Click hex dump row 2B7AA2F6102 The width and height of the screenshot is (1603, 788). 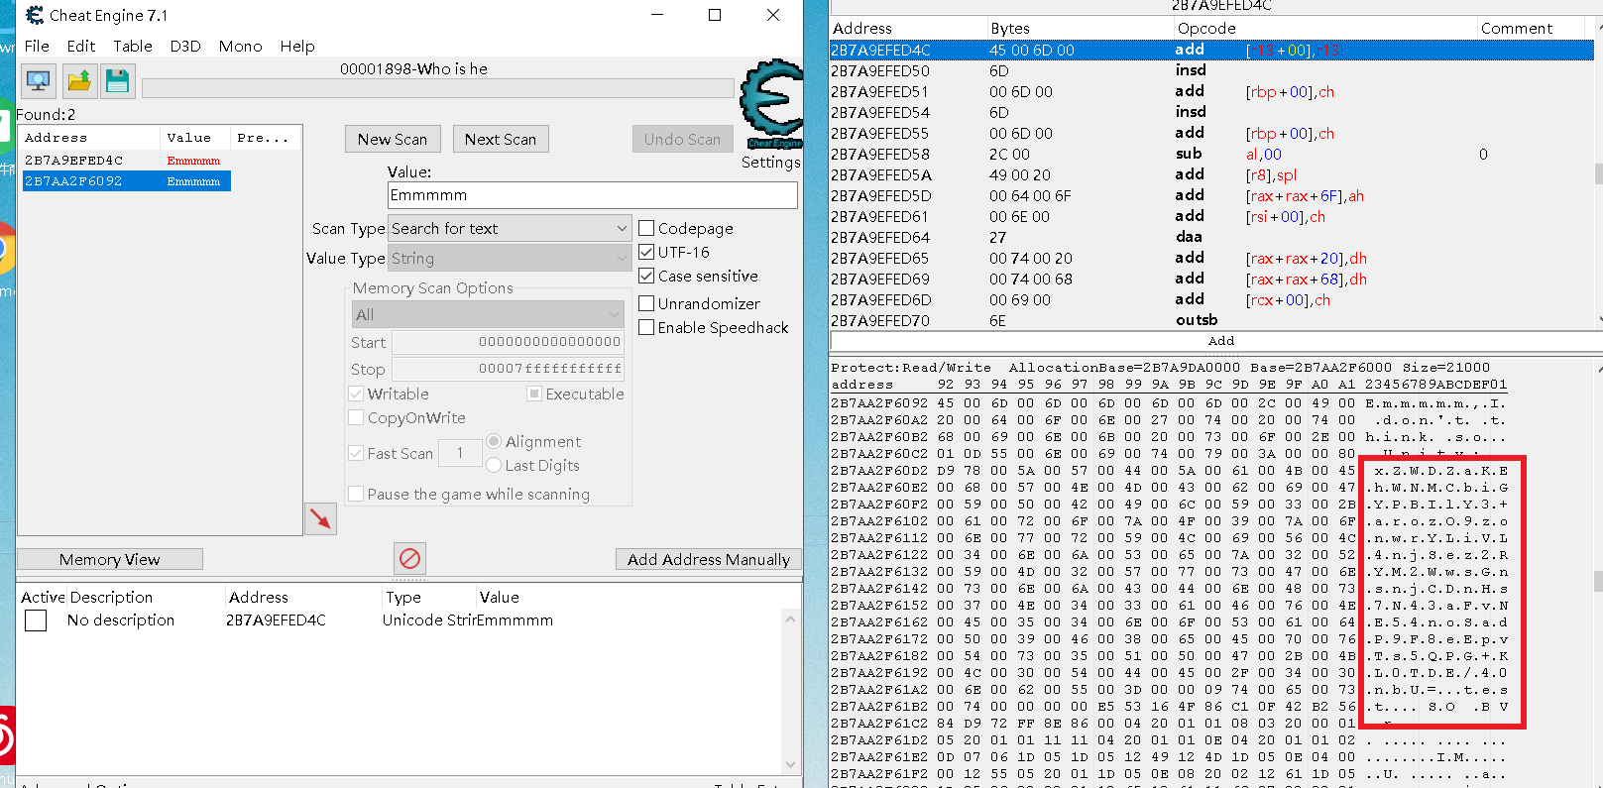click(x=1170, y=521)
